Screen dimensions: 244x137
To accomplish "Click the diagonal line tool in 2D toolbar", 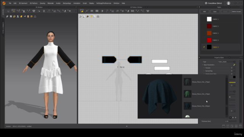I will 138,11.
